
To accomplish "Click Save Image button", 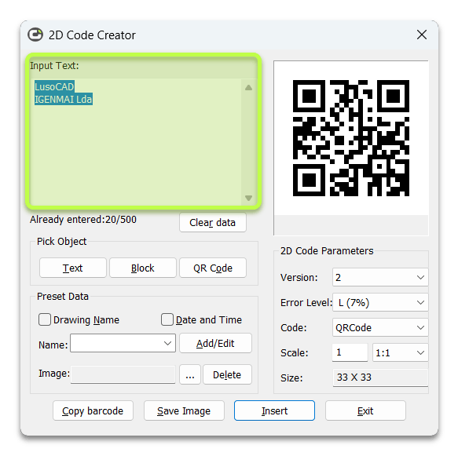I will coord(184,410).
